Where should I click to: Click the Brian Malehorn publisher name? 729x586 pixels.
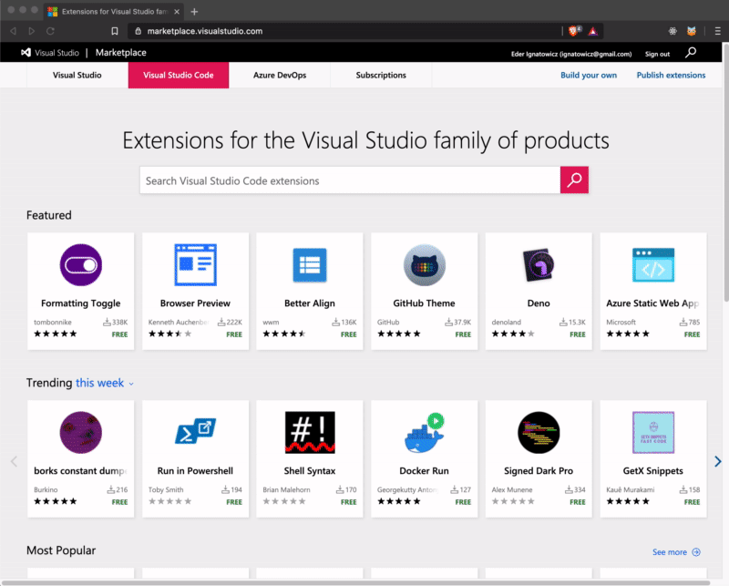(x=286, y=489)
